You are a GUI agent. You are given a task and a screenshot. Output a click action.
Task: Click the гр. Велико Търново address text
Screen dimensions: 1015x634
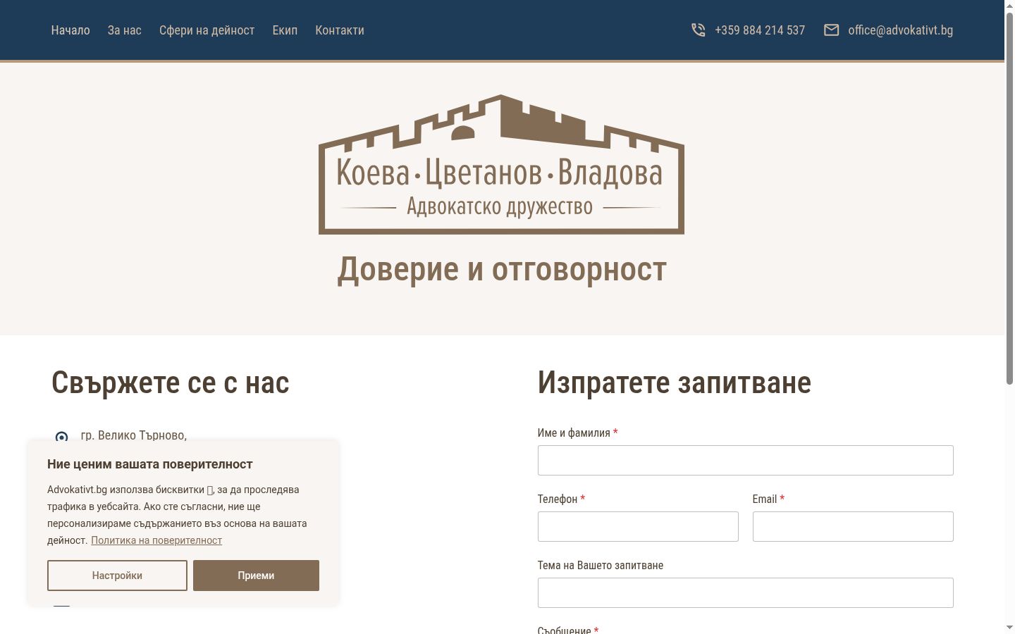[134, 435]
